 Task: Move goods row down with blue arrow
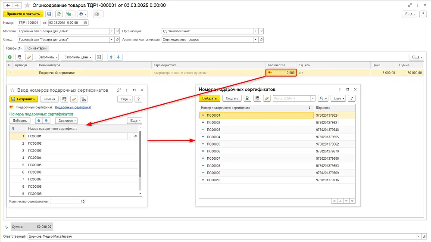tap(119, 57)
